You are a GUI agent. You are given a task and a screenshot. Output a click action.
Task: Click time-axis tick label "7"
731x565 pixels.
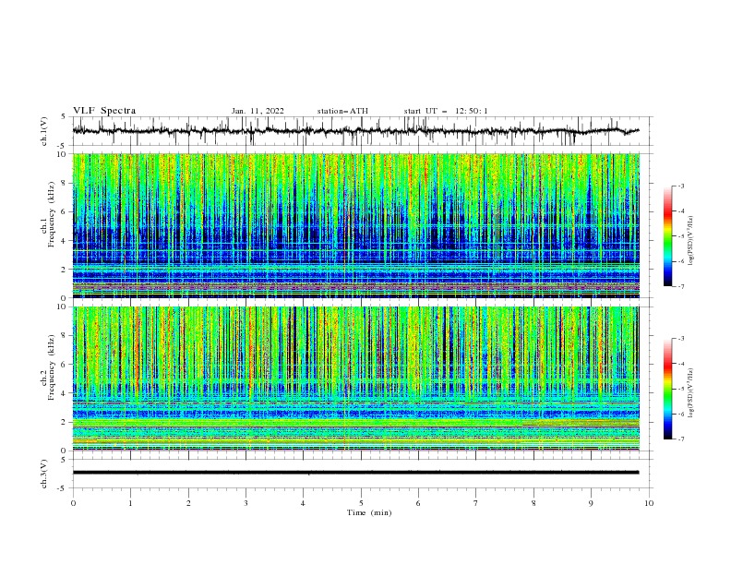[476, 503]
